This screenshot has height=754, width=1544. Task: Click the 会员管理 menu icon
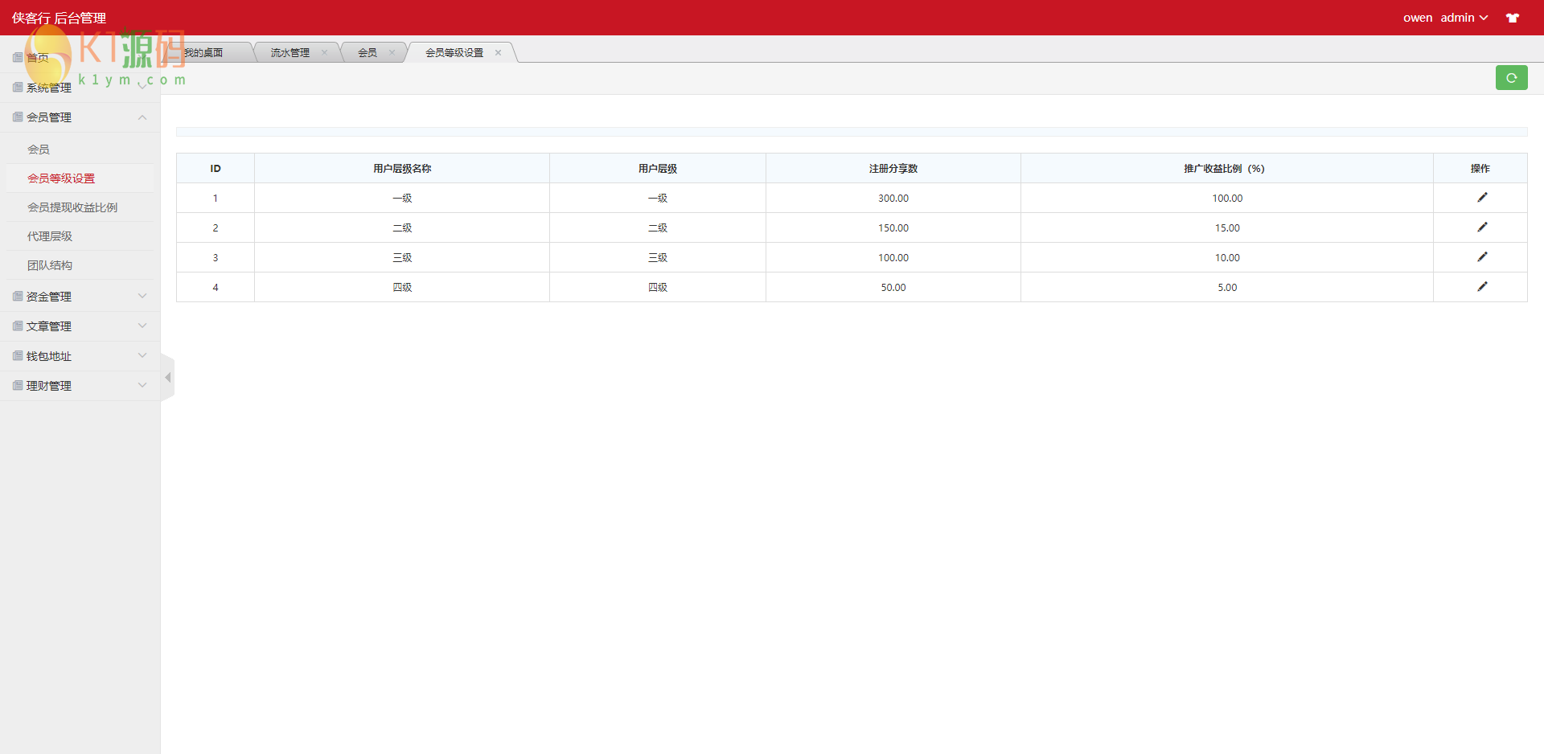coord(18,117)
